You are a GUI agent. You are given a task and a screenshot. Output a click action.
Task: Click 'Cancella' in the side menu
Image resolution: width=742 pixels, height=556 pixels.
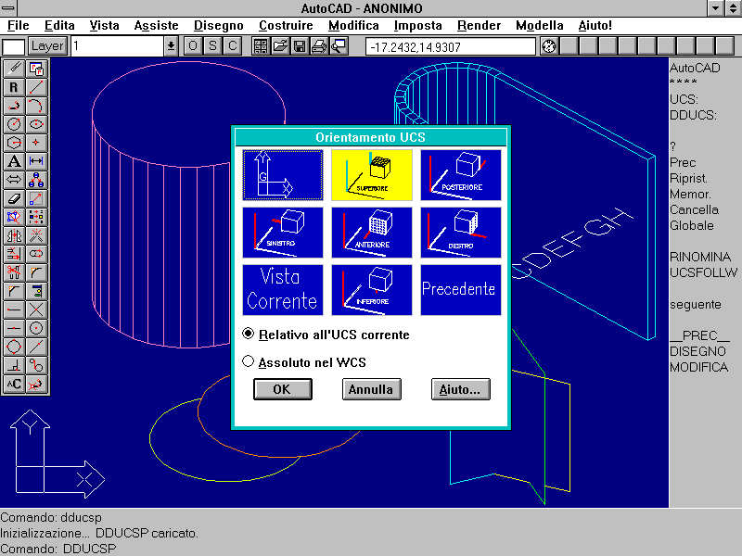click(694, 209)
